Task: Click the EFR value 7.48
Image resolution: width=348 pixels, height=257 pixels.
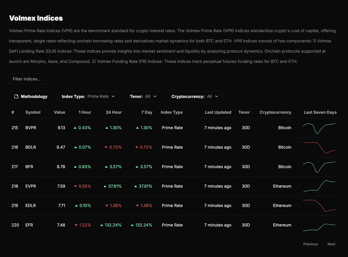Action: (61, 225)
